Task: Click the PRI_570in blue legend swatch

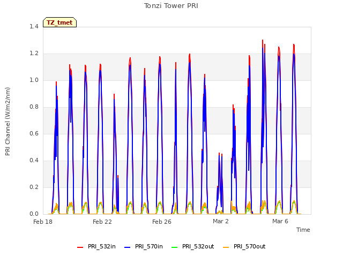Action: [128, 247]
